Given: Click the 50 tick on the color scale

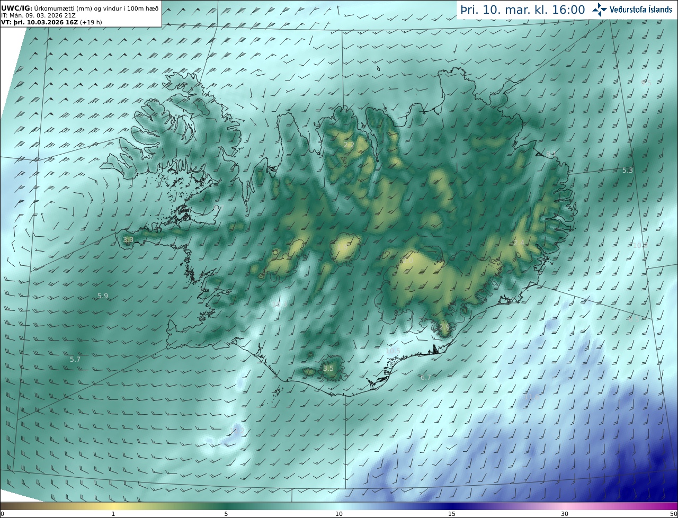Looking at the screenshot, I should [673, 514].
